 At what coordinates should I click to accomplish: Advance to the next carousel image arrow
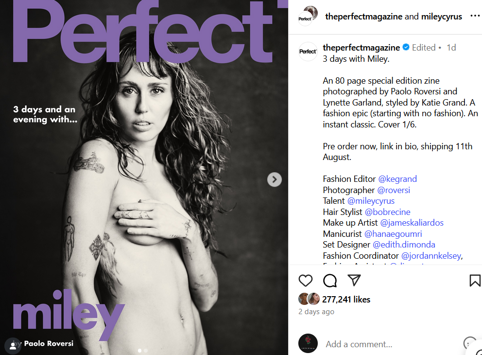click(x=274, y=179)
